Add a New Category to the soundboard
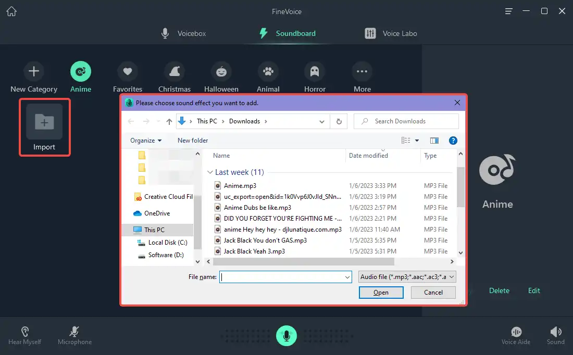The image size is (573, 355). click(x=34, y=77)
